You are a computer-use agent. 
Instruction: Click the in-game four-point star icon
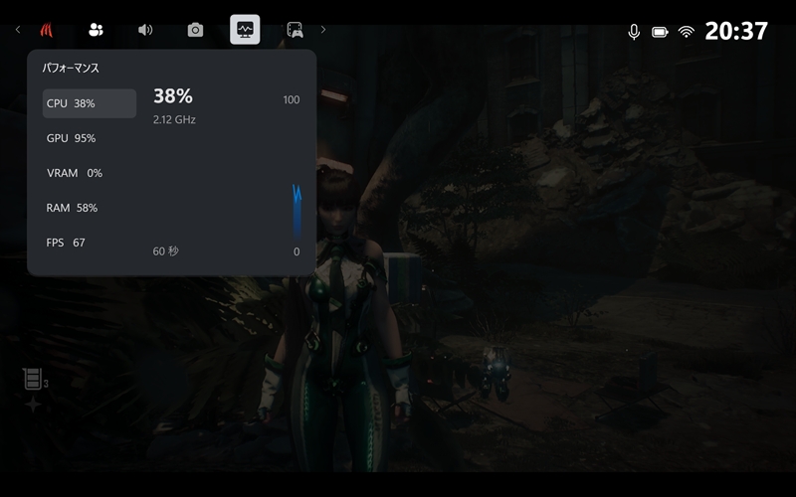pyautogui.click(x=33, y=405)
